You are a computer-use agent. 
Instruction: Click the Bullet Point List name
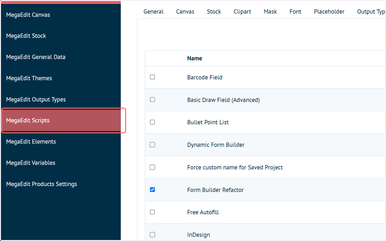point(208,122)
